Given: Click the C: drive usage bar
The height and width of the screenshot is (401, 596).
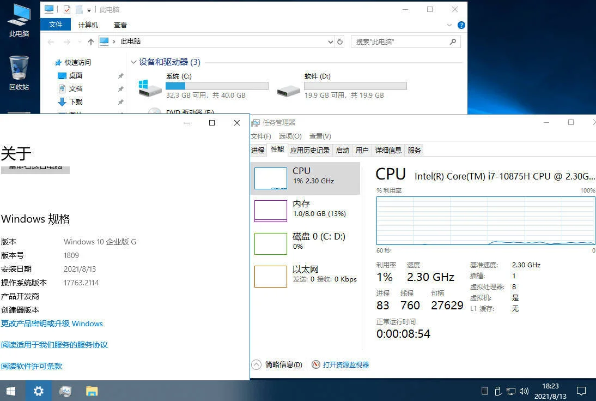Looking at the screenshot, I should click(x=216, y=85).
